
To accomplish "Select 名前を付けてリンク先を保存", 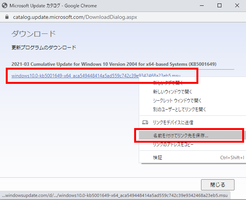I will [181, 136].
